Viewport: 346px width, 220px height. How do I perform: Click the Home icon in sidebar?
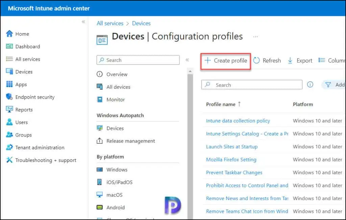9,34
